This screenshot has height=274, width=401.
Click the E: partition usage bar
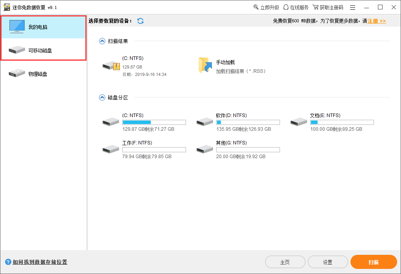click(342, 123)
